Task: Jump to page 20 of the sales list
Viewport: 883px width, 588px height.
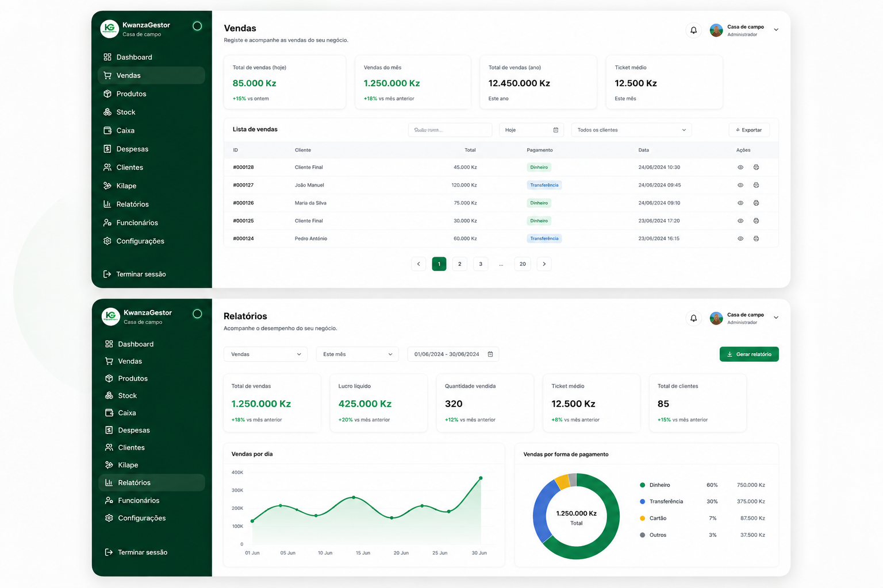Action: click(523, 264)
